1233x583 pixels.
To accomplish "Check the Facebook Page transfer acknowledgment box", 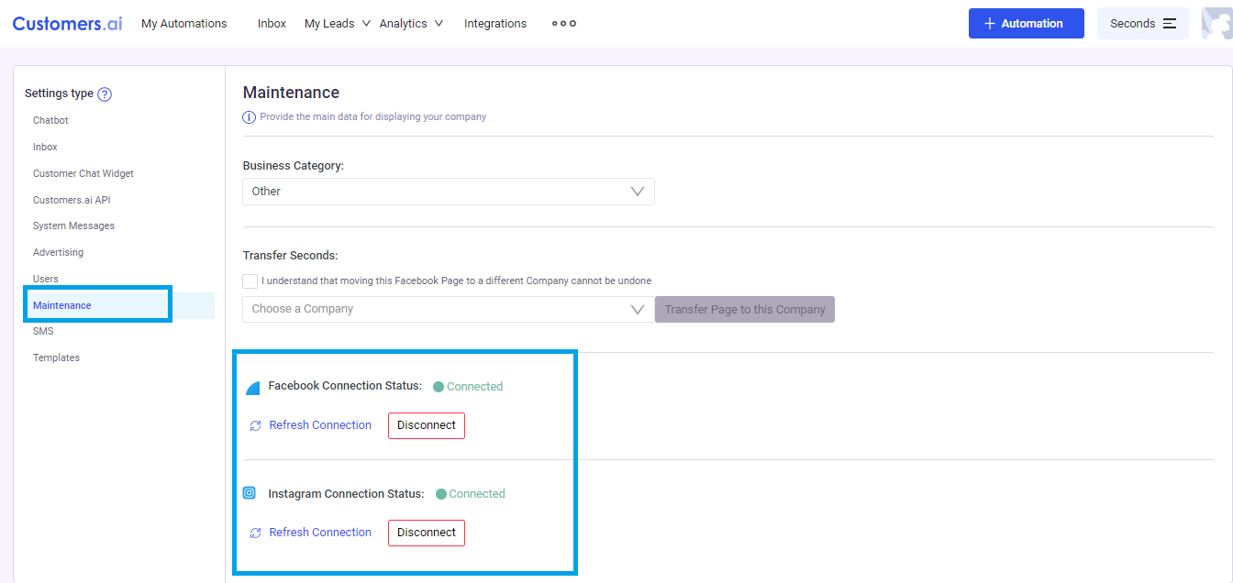I will pyautogui.click(x=250, y=281).
